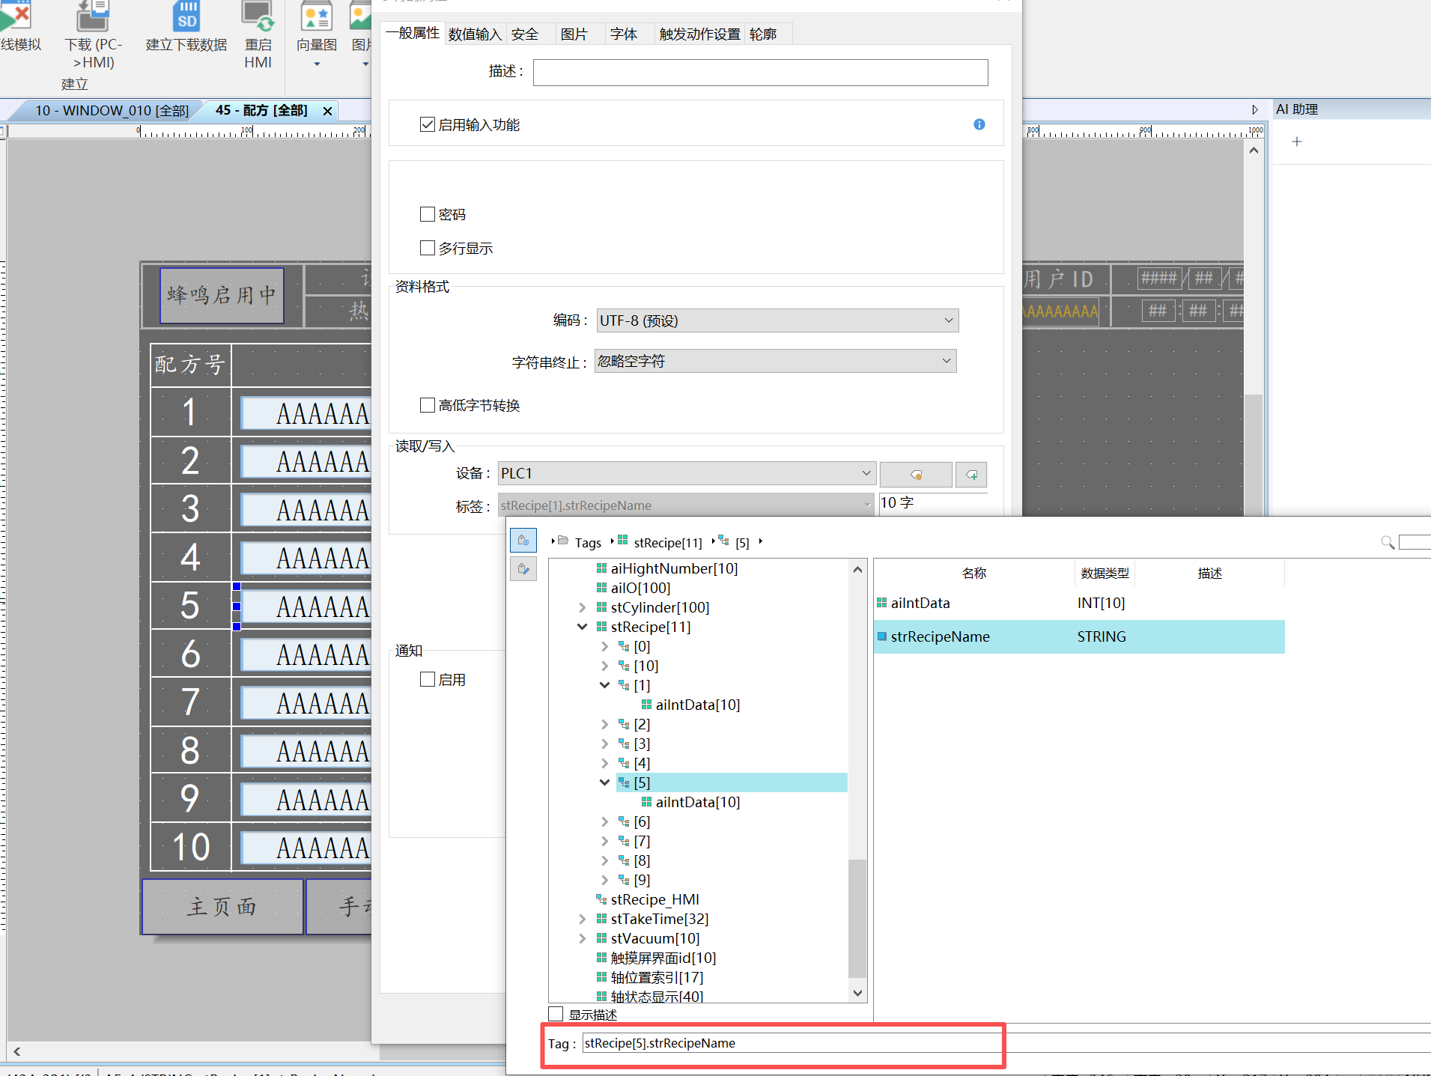
Task: Click the plus icon in AI 助理 panel
Action: (x=1297, y=142)
